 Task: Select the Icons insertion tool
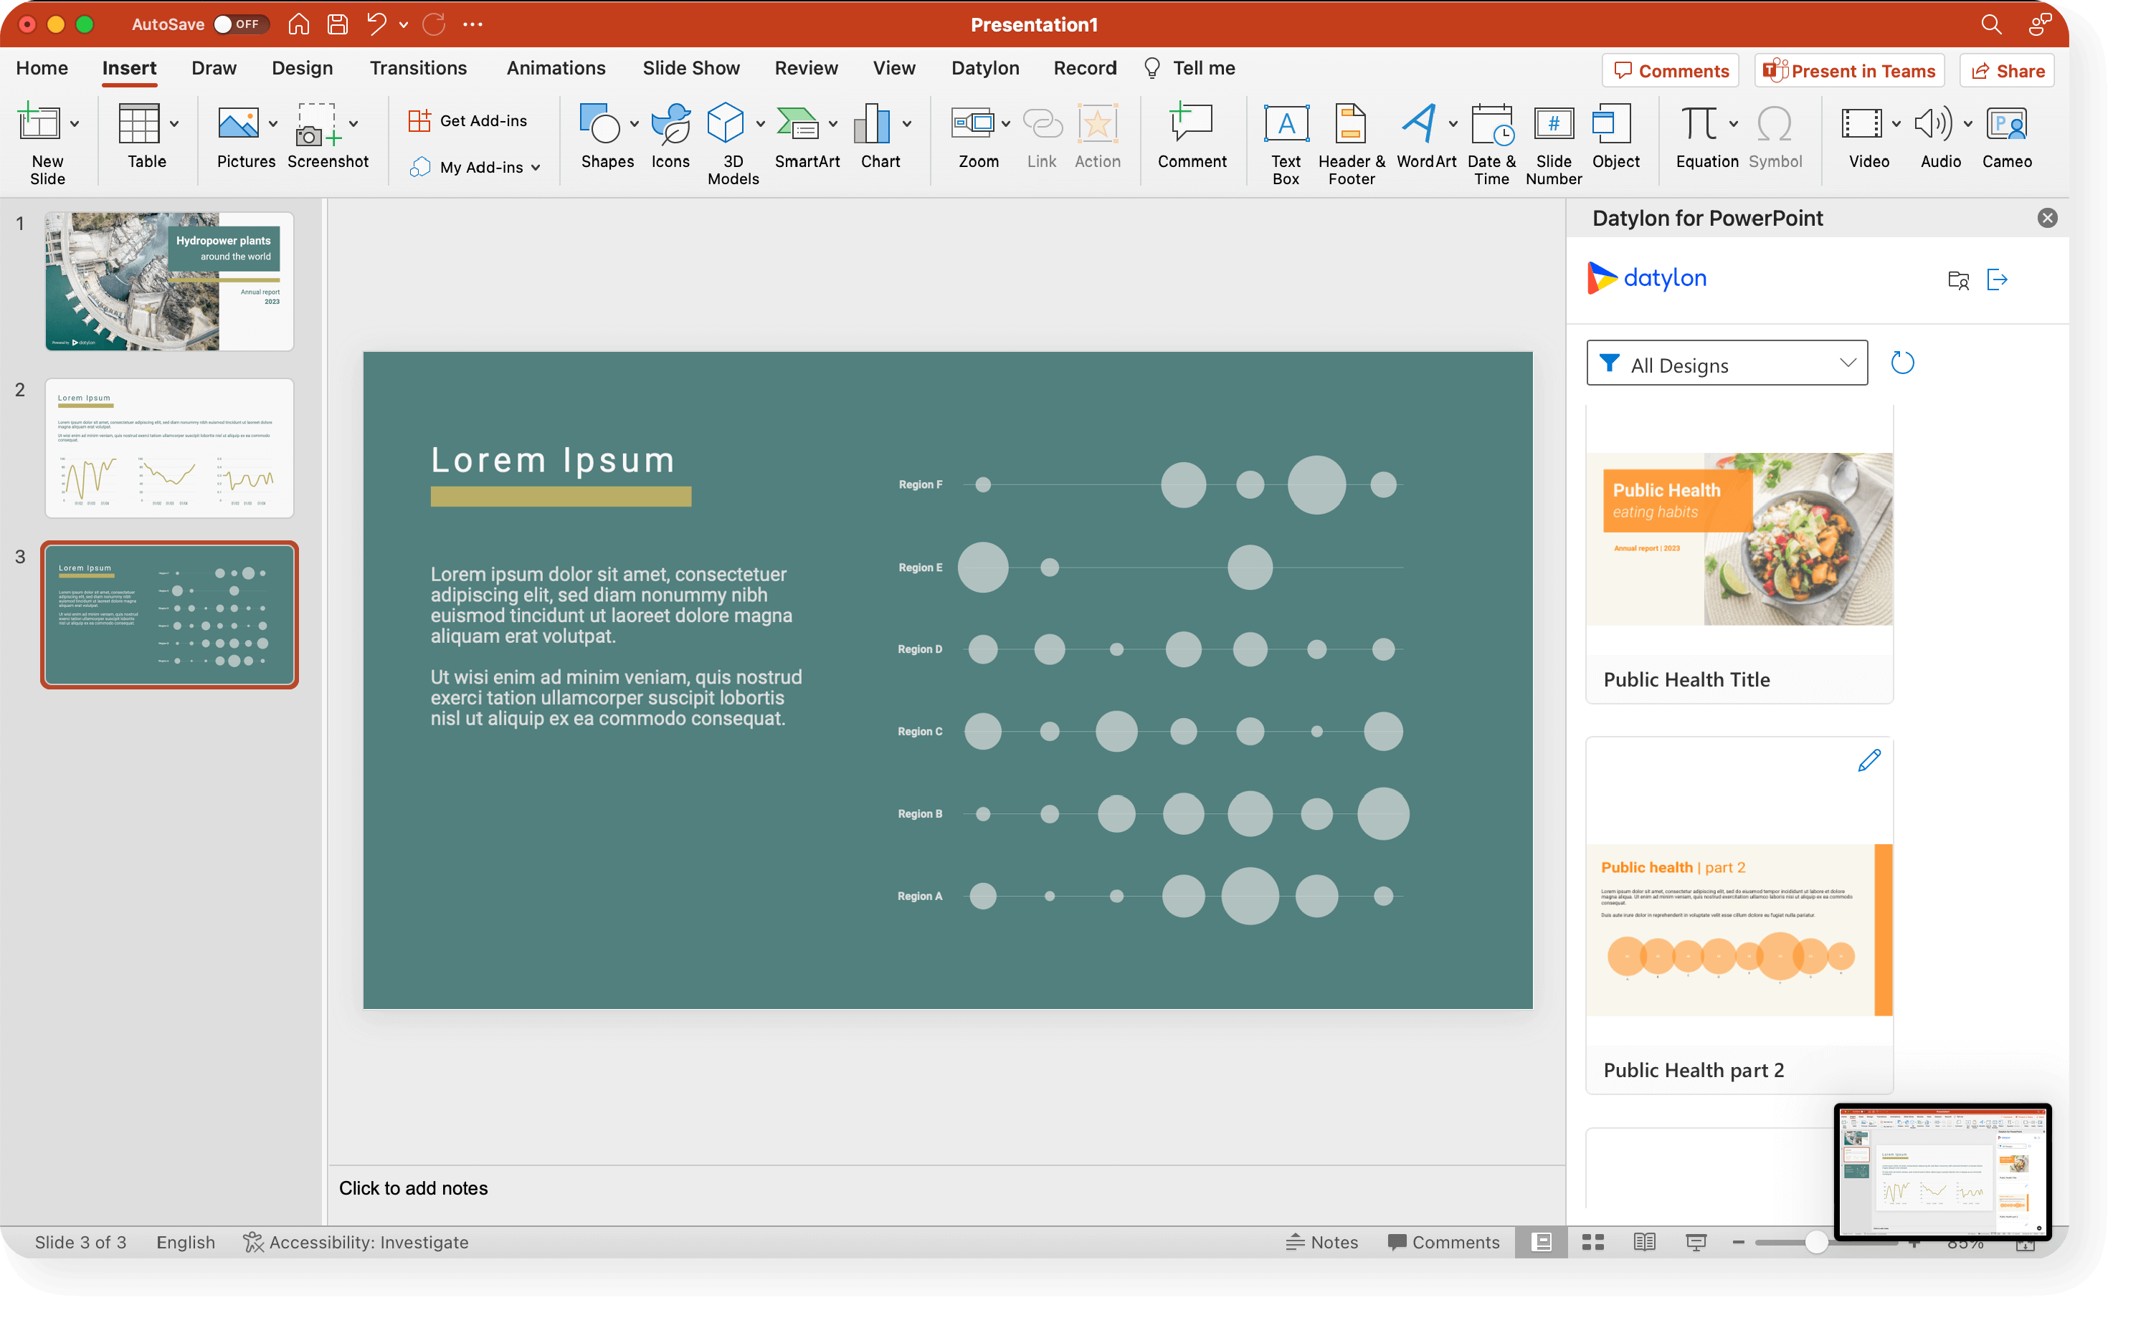pyautogui.click(x=670, y=136)
